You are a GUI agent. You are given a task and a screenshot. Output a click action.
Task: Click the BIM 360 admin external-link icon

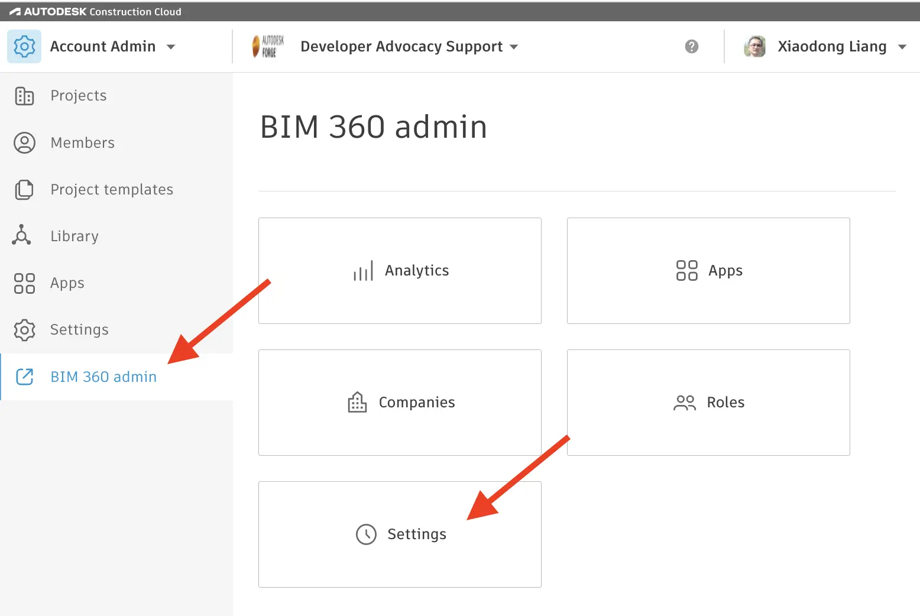coord(24,377)
